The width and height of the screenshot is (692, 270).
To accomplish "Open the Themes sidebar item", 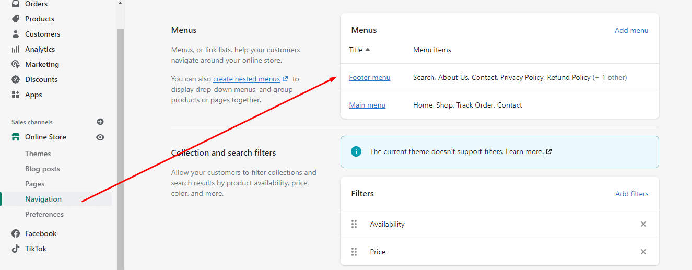I will tap(38, 154).
